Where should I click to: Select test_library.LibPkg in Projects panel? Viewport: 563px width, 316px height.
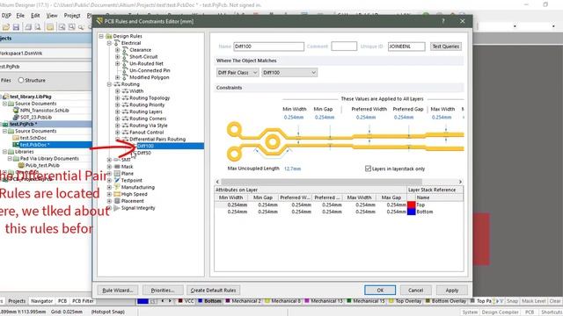[x=31, y=97]
